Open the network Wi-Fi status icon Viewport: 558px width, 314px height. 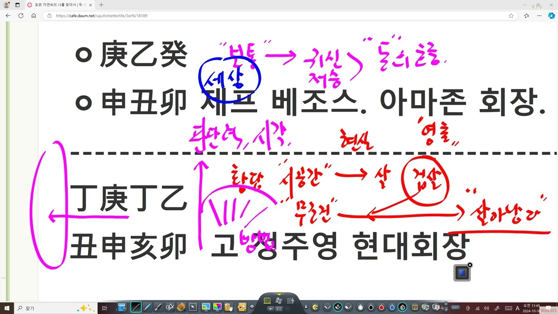pos(477,308)
